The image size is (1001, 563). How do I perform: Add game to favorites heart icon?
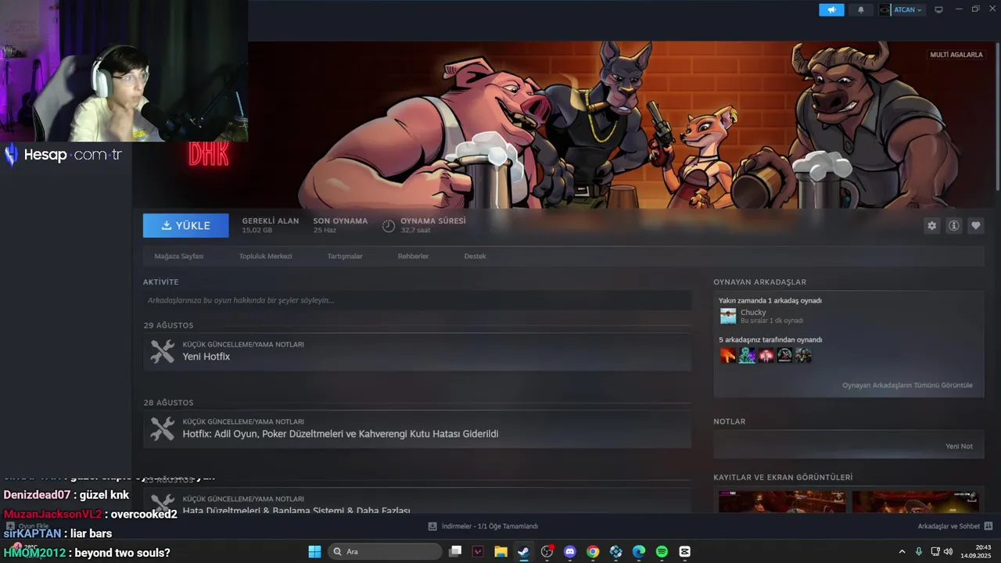pyautogui.click(x=976, y=225)
